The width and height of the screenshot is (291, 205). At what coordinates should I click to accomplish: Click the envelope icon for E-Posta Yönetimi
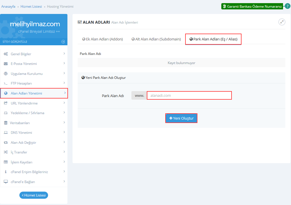(6, 64)
